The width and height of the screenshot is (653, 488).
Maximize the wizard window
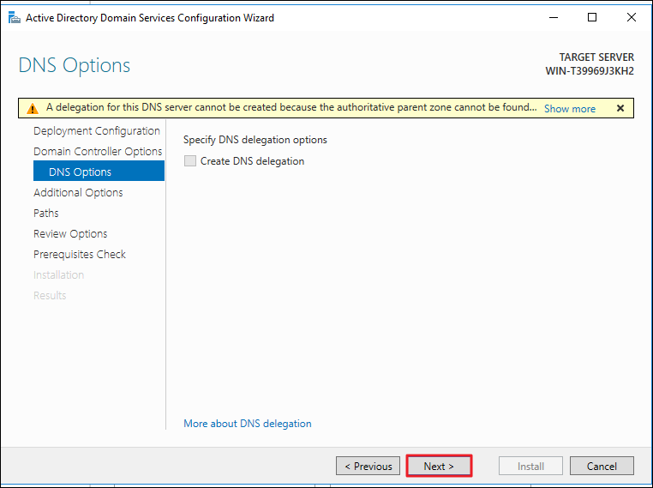pyautogui.click(x=592, y=17)
